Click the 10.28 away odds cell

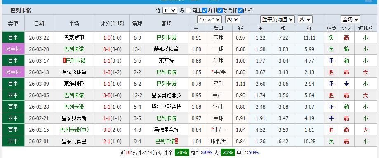[x=309, y=141]
